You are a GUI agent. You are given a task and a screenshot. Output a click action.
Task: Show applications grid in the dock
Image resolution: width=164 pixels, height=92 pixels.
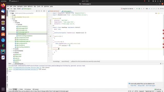click(3, 89)
